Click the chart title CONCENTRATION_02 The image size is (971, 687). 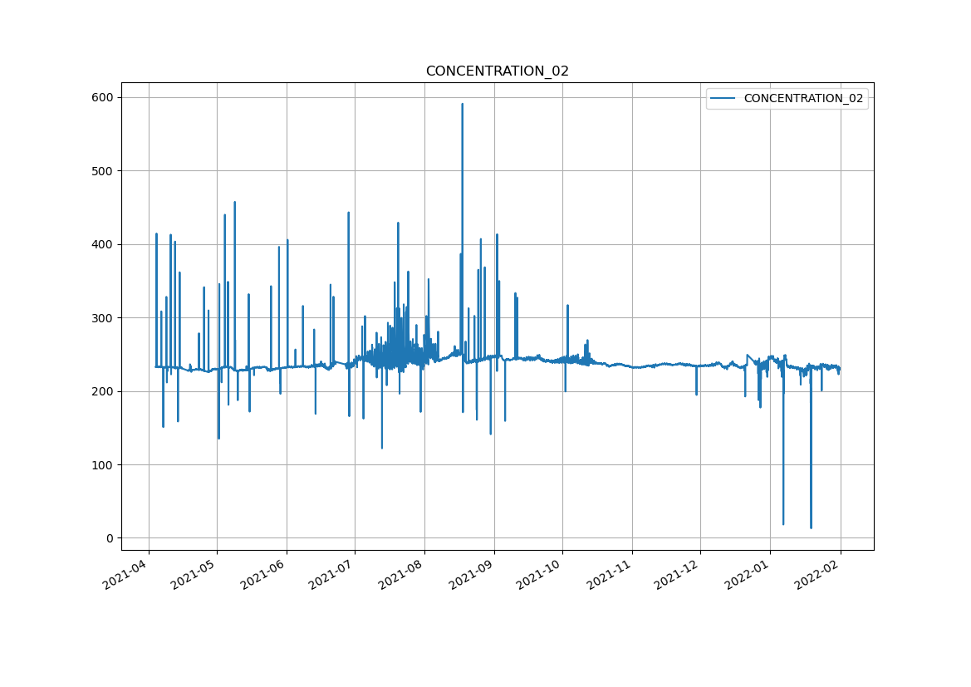click(x=497, y=71)
